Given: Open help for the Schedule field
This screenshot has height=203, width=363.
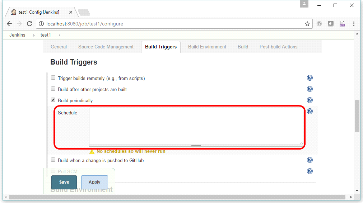Looking at the screenshot, I should [310, 111].
